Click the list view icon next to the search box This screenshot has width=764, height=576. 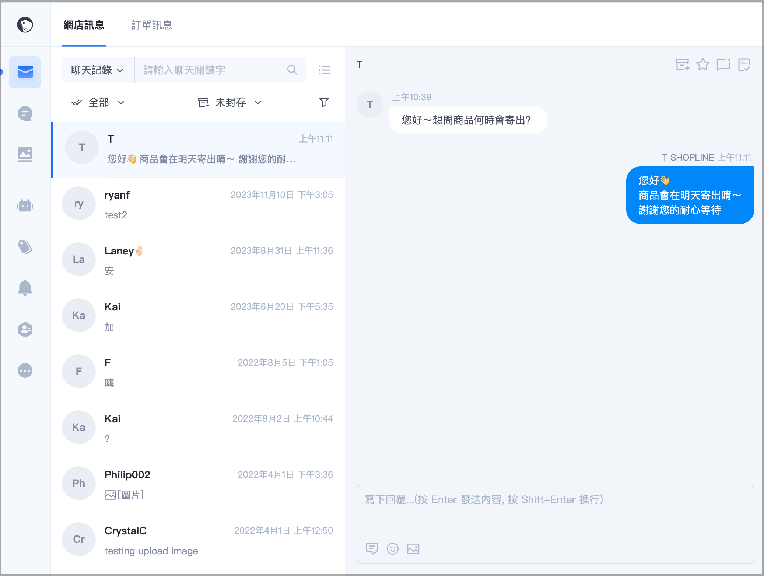point(324,70)
